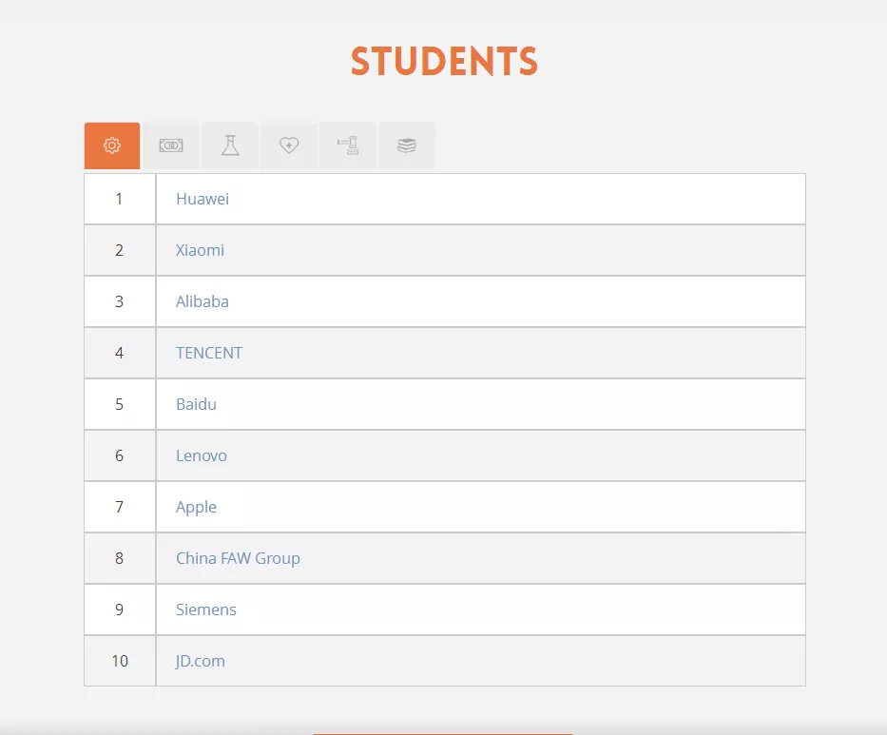887x735 pixels.
Task: Open the Alibaba entry
Action: pos(202,301)
